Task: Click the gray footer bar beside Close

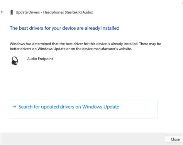Action: pyautogui.click(x=82, y=139)
